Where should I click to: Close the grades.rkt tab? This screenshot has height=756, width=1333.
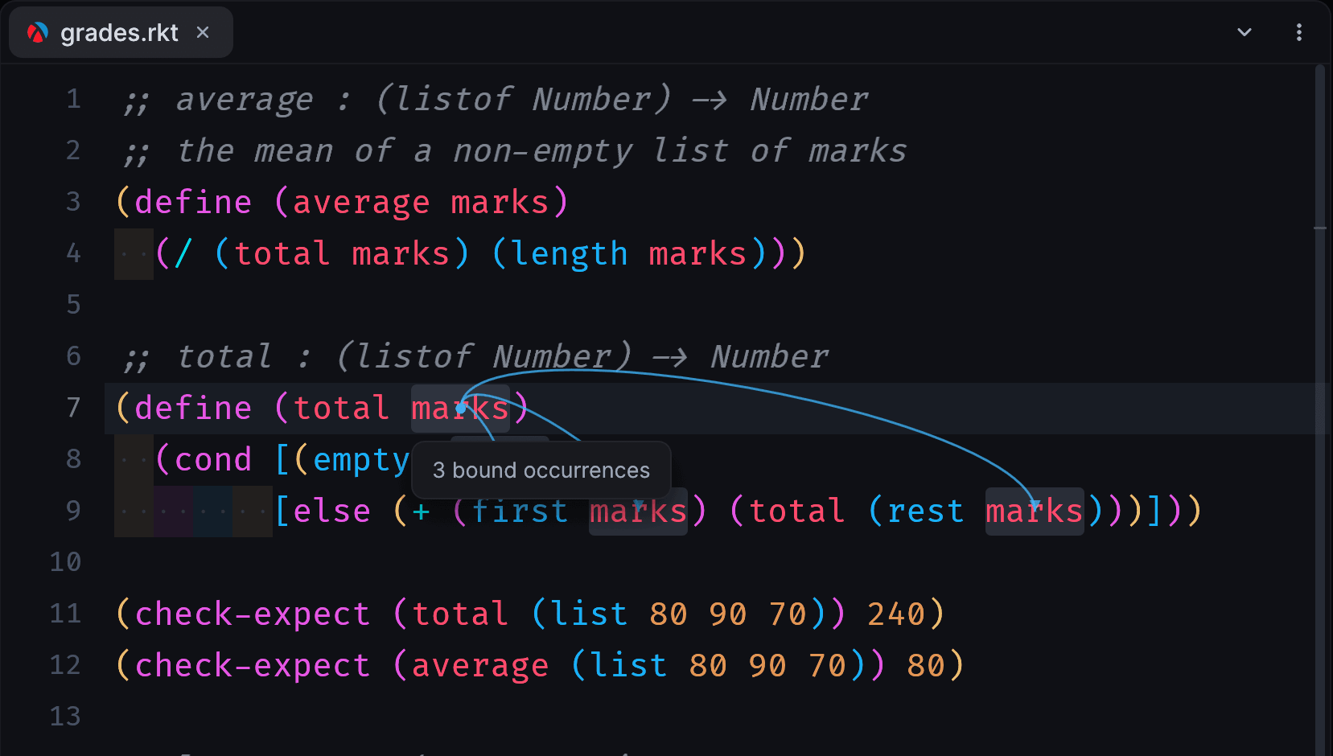pos(203,32)
